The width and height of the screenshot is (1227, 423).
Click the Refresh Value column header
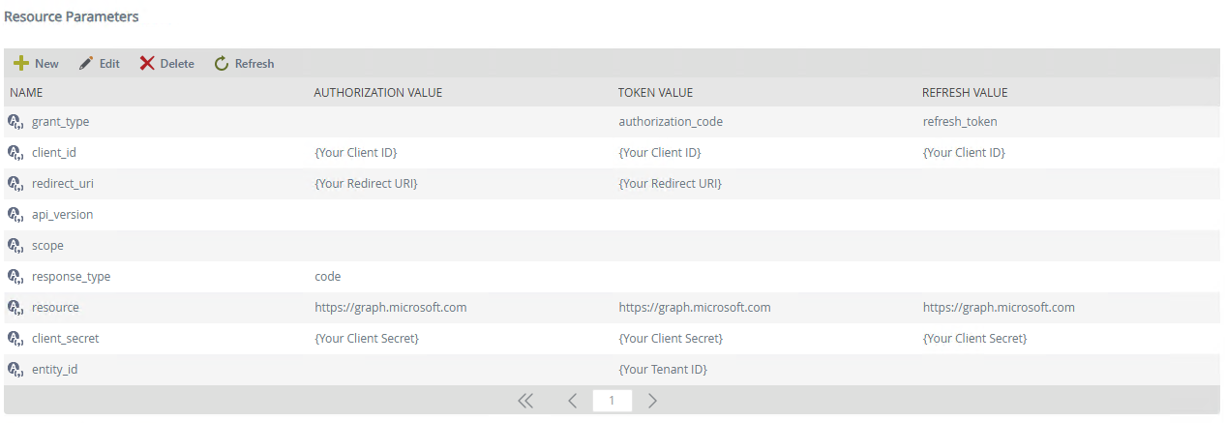pos(965,93)
